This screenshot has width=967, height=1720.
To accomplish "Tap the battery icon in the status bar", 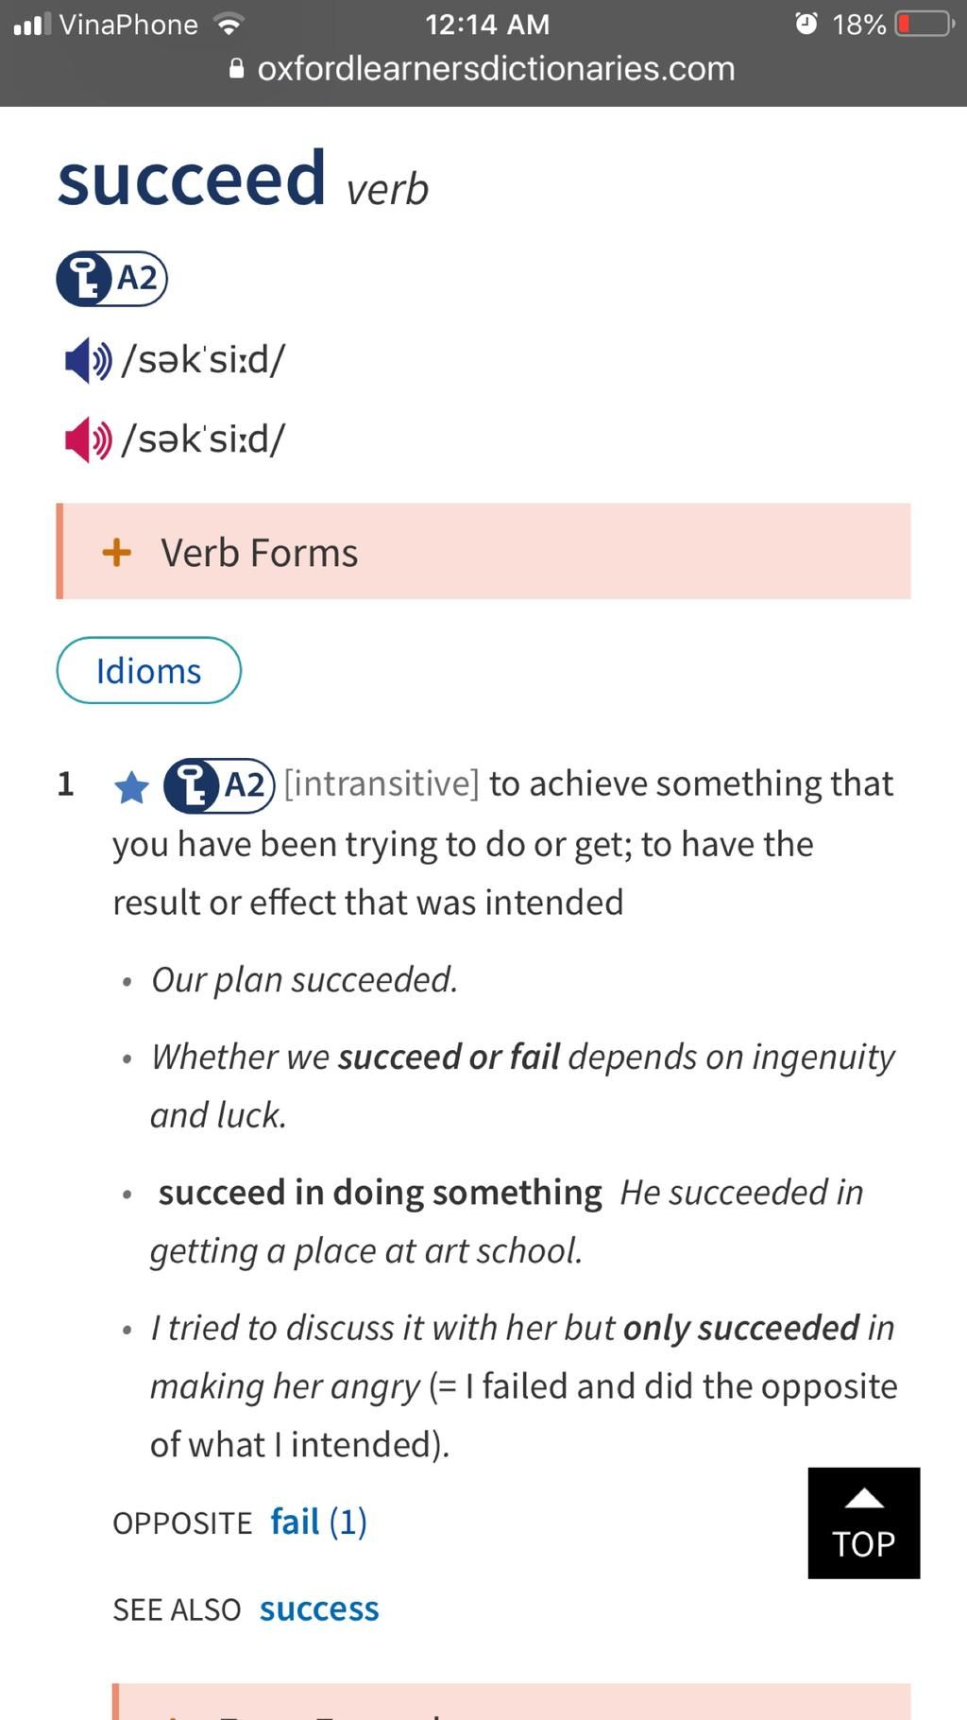I will coord(925,24).
